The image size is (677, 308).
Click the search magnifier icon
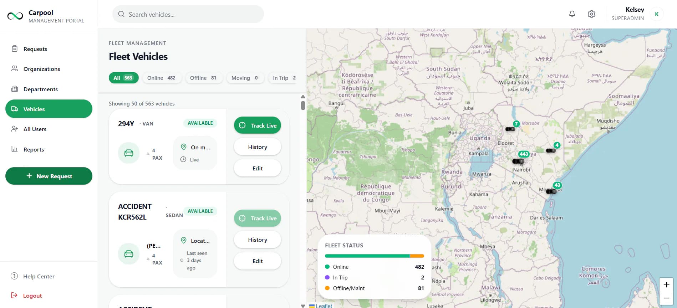pyautogui.click(x=121, y=14)
